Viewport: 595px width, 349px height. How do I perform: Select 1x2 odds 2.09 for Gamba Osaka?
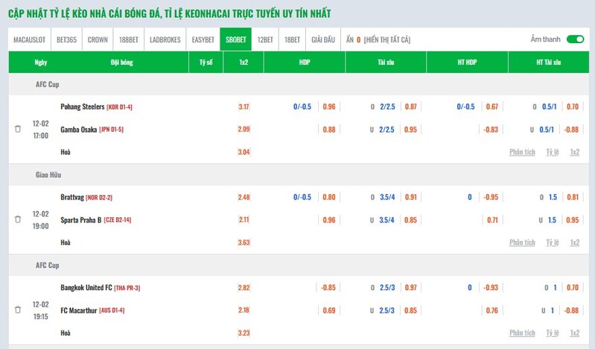coord(244,129)
